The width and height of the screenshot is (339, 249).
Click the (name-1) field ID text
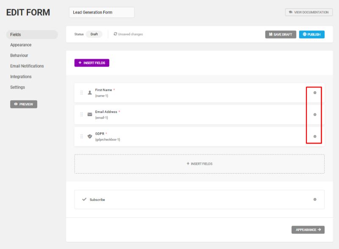[x=102, y=95]
